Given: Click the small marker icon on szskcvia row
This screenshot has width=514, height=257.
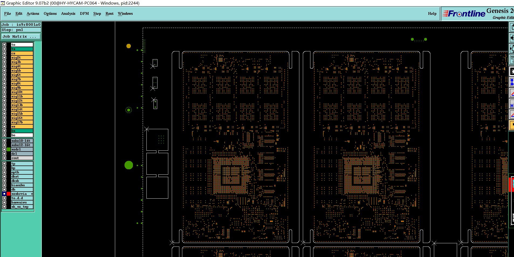Looking at the screenshot, I should coord(32,194).
